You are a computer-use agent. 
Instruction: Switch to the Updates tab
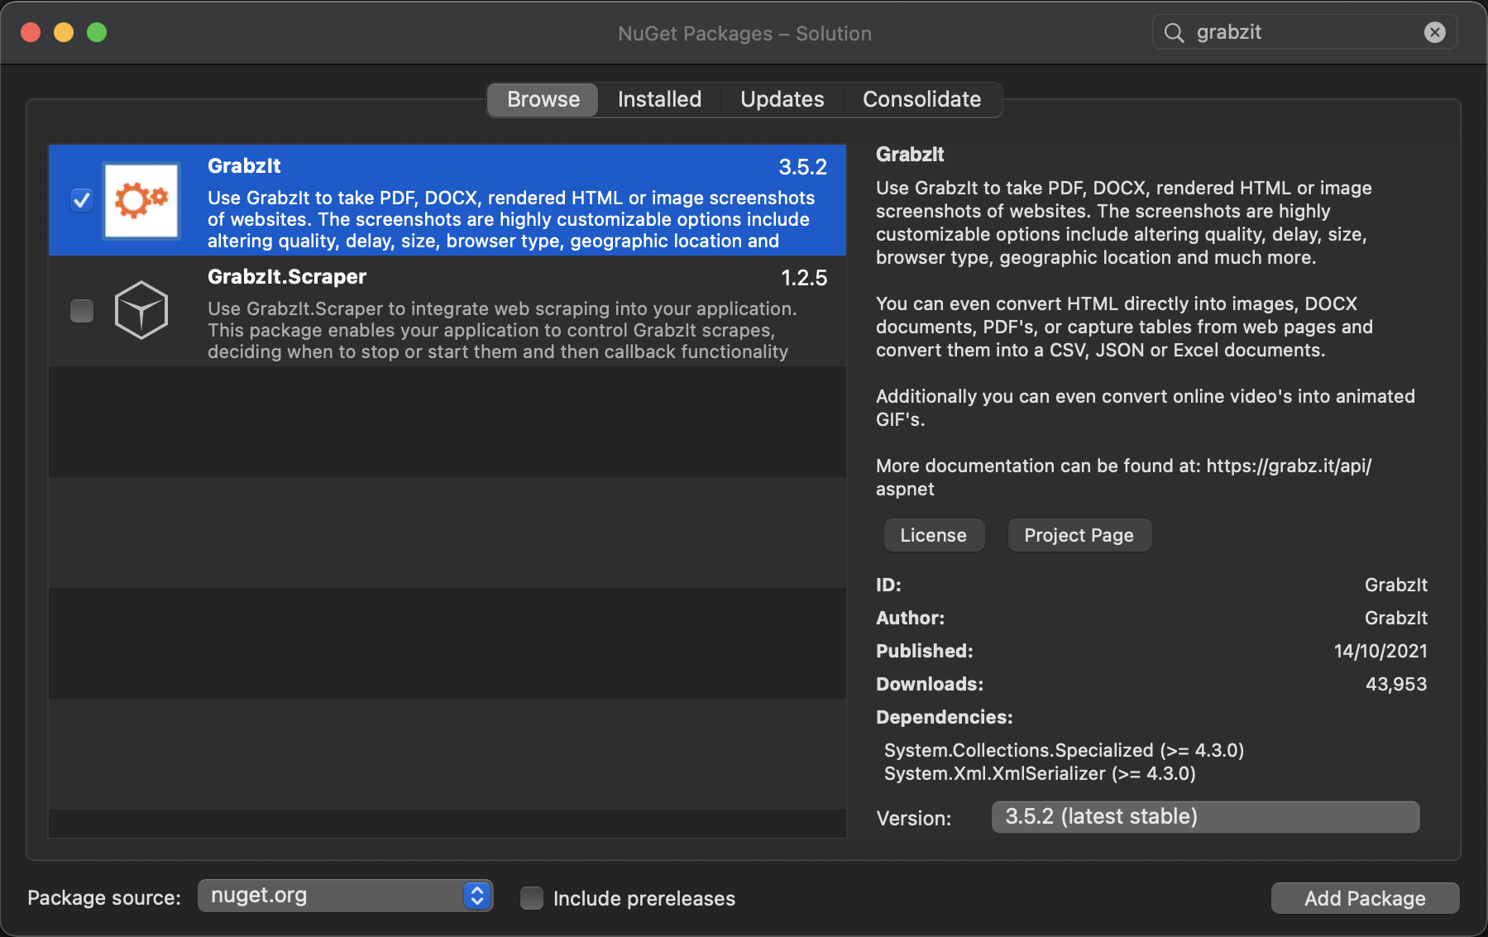click(782, 99)
